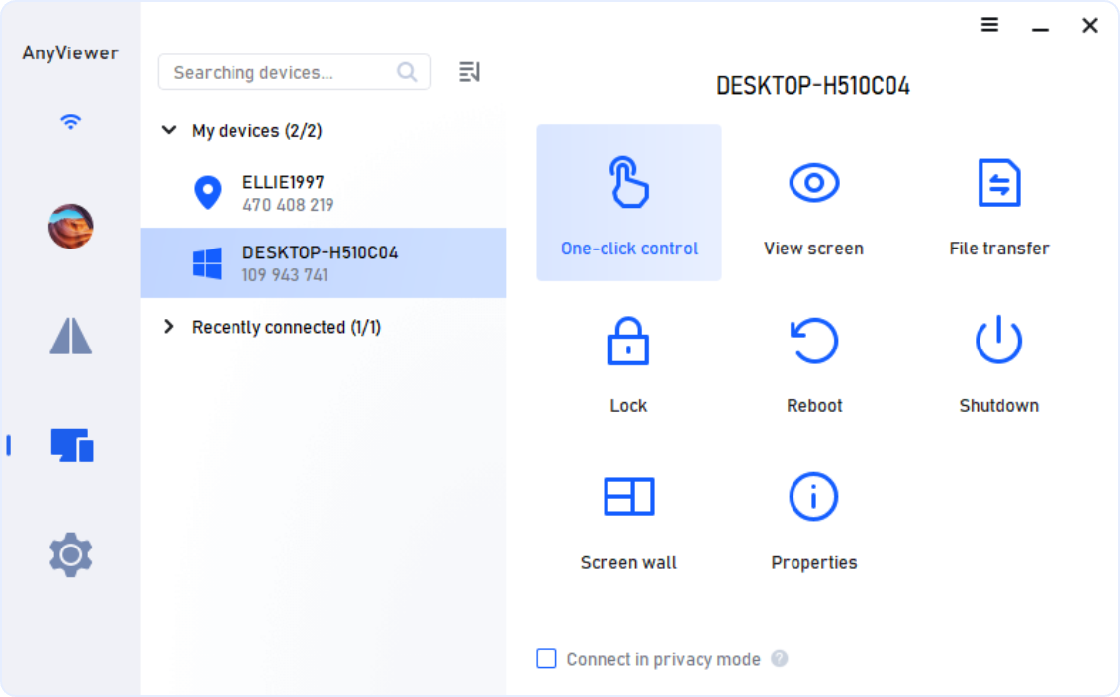Open the user profile avatar

pyautogui.click(x=70, y=227)
